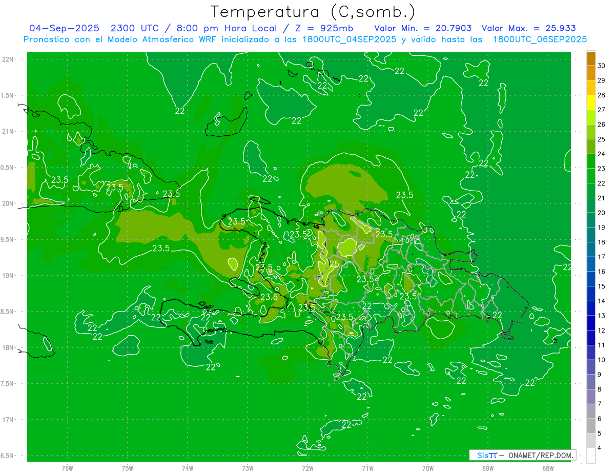Select the '1800UTC_04SEP2025' initialization time
The height and width of the screenshot is (475, 615).
(x=347, y=39)
